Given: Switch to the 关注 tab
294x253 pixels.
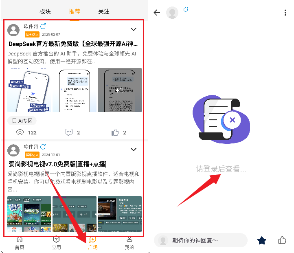Looking at the screenshot, I should tap(104, 11).
